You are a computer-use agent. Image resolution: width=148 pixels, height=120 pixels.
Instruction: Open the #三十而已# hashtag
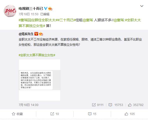pyautogui.click(x=67, y=20)
